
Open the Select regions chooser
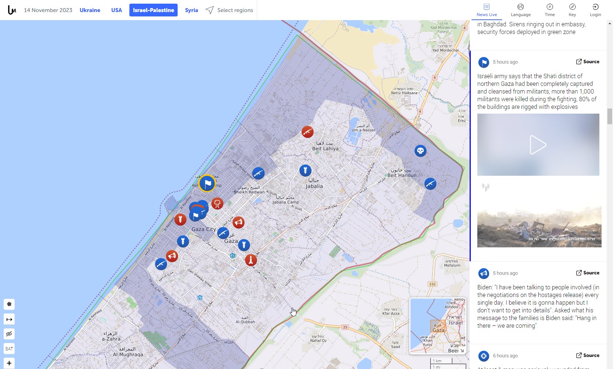click(229, 10)
